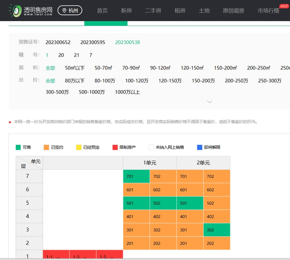290x260 pixels.
Task: Select 全部 in the 面积 filter
Action: click(x=50, y=68)
